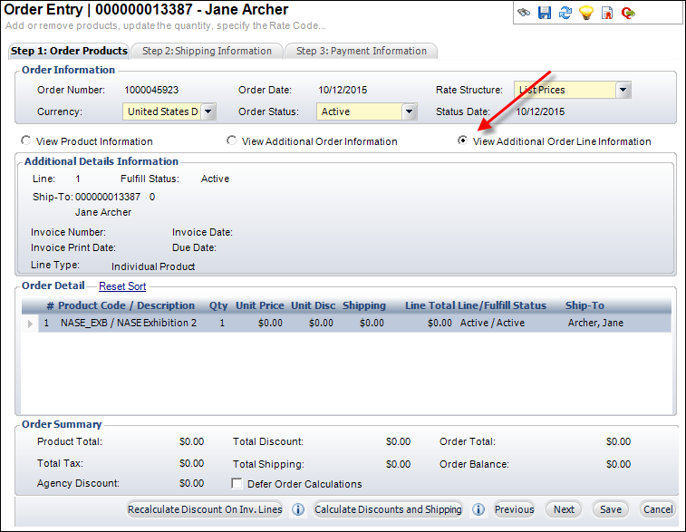Click the Cancel button
The height and width of the screenshot is (532, 686).
658,509
